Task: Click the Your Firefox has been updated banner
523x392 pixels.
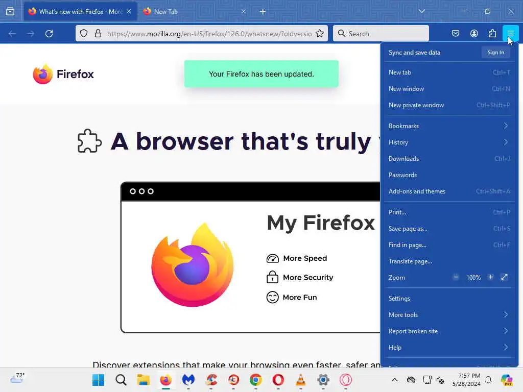Action: point(261,74)
